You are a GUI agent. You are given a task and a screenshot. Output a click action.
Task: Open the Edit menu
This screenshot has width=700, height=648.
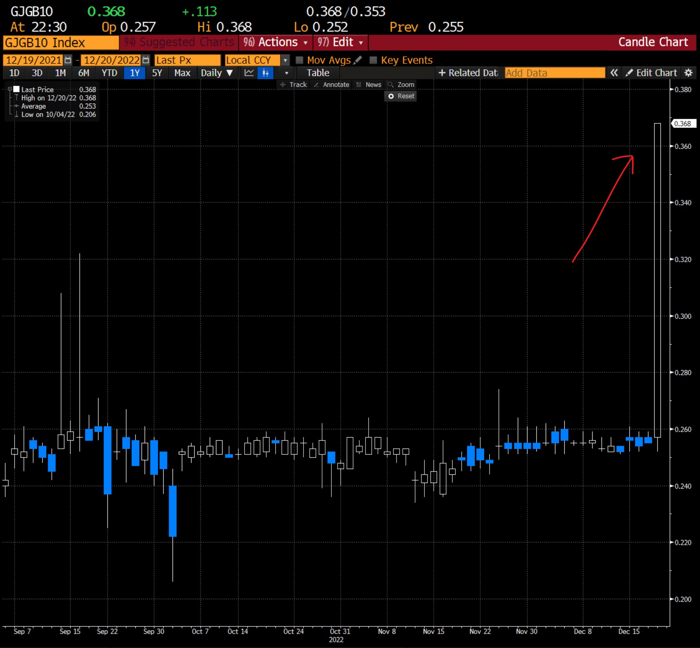(x=340, y=42)
